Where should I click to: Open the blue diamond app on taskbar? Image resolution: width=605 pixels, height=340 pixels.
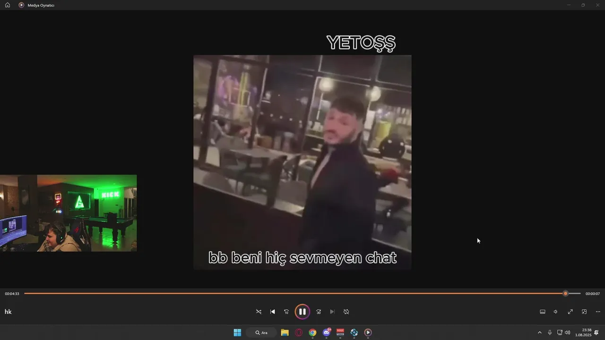(354, 332)
